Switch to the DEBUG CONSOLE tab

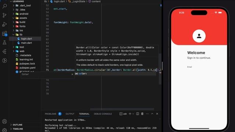(103, 114)
